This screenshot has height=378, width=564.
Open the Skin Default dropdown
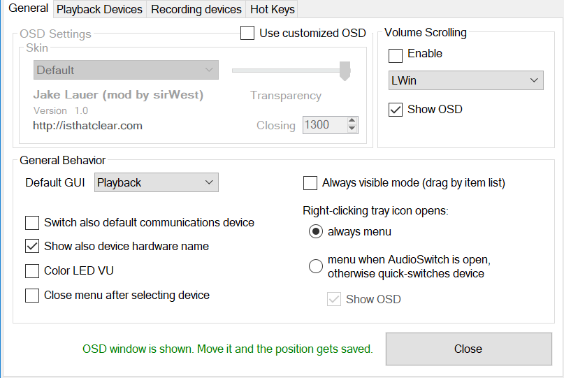pyautogui.click(x=126, y=70)
